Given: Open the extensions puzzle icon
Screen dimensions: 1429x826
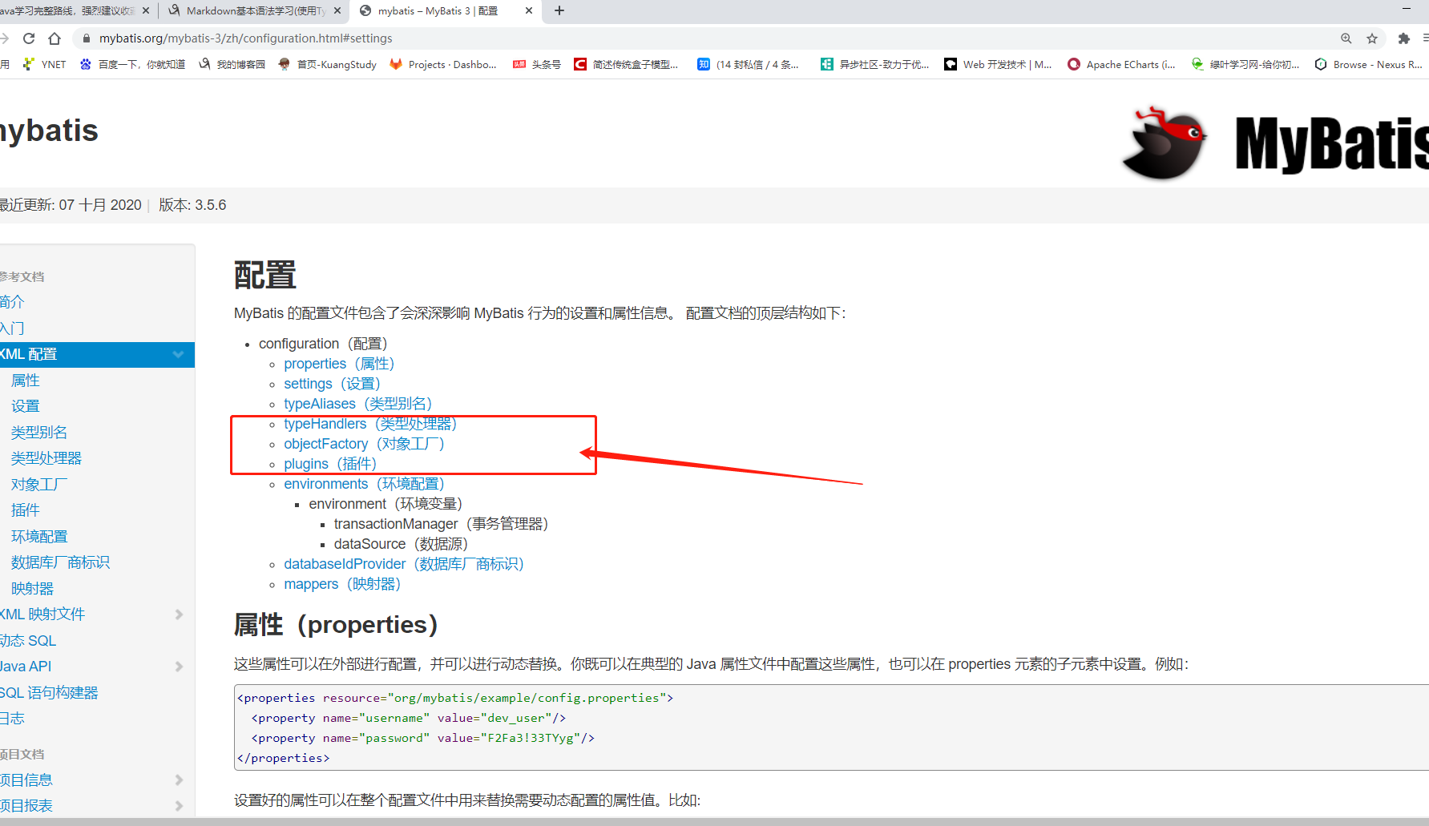Looking at the screenshot, I should [x=1403, y=38].
